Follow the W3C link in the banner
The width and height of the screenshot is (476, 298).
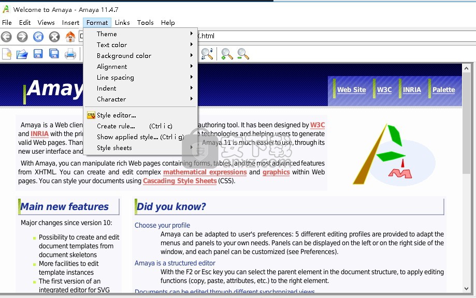click(384, 90)
